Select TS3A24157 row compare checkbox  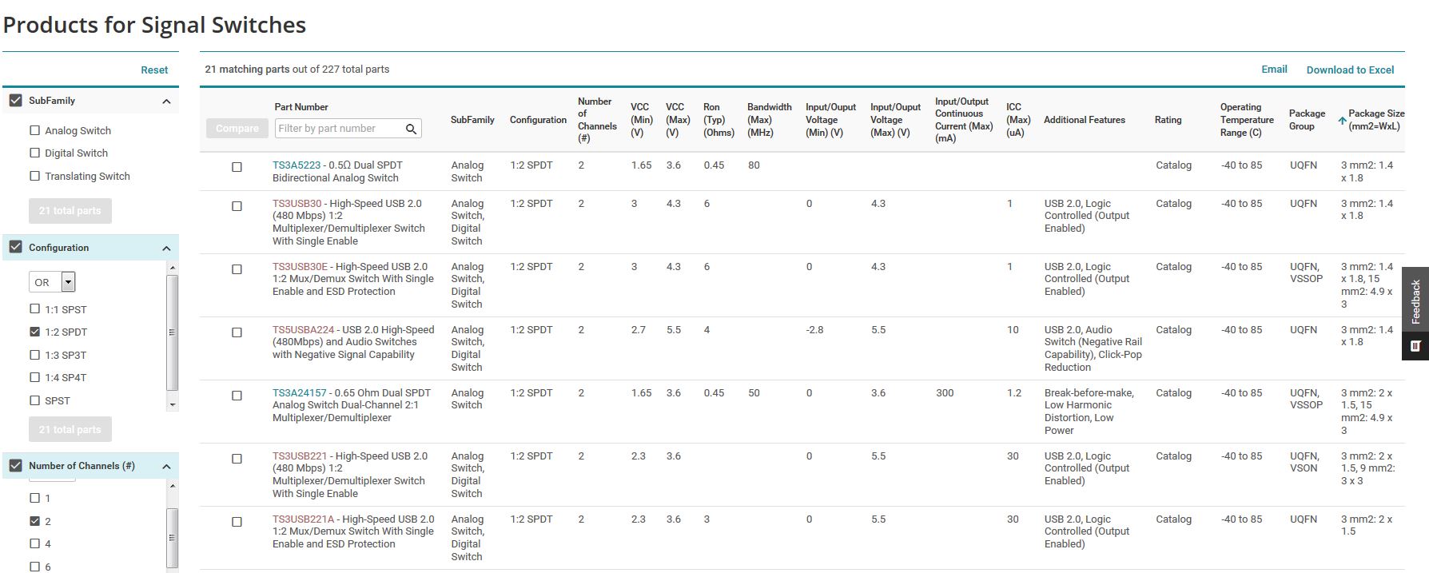coord(237,396)
